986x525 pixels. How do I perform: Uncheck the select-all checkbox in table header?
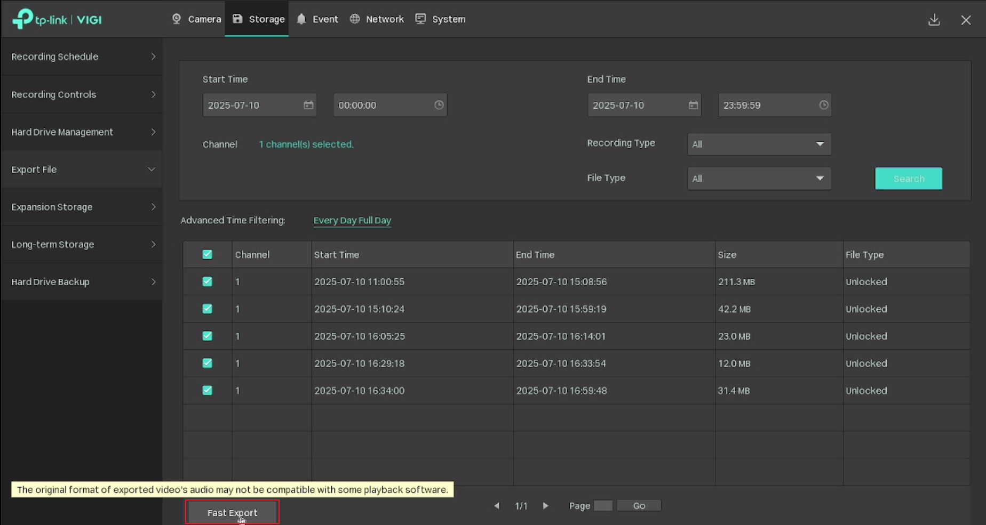[207, 254]
